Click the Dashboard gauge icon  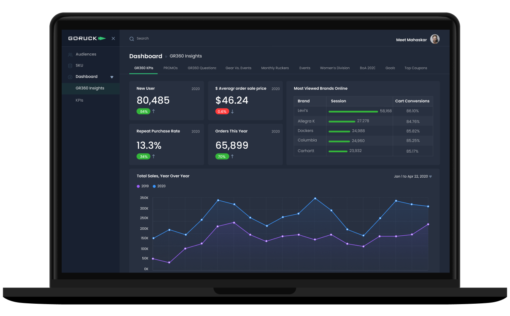pos(71,76)
